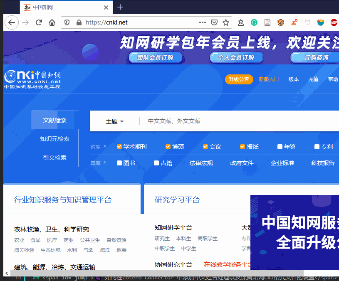Close the 中国知网 tab

[106, 7]
